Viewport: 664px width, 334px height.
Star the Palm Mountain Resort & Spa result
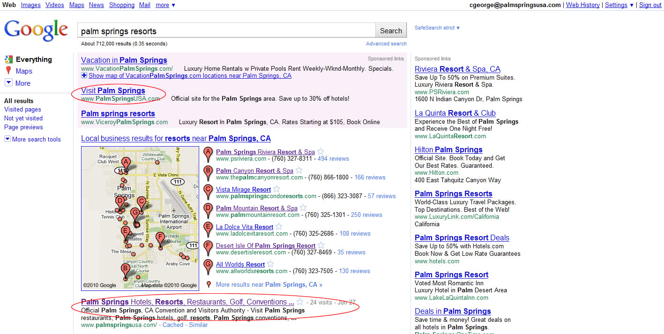[303, 208]
